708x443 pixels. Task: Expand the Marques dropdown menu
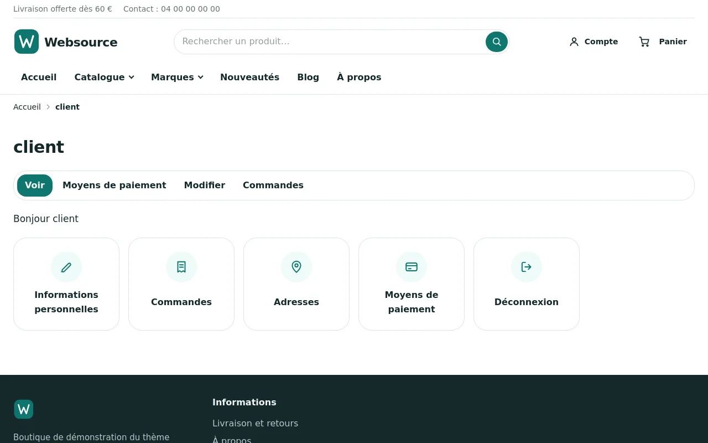click(177, 77)
